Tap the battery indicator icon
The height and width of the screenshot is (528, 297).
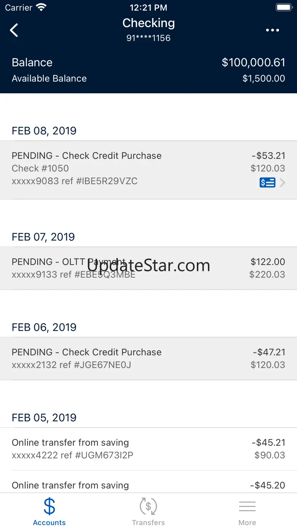283,7
